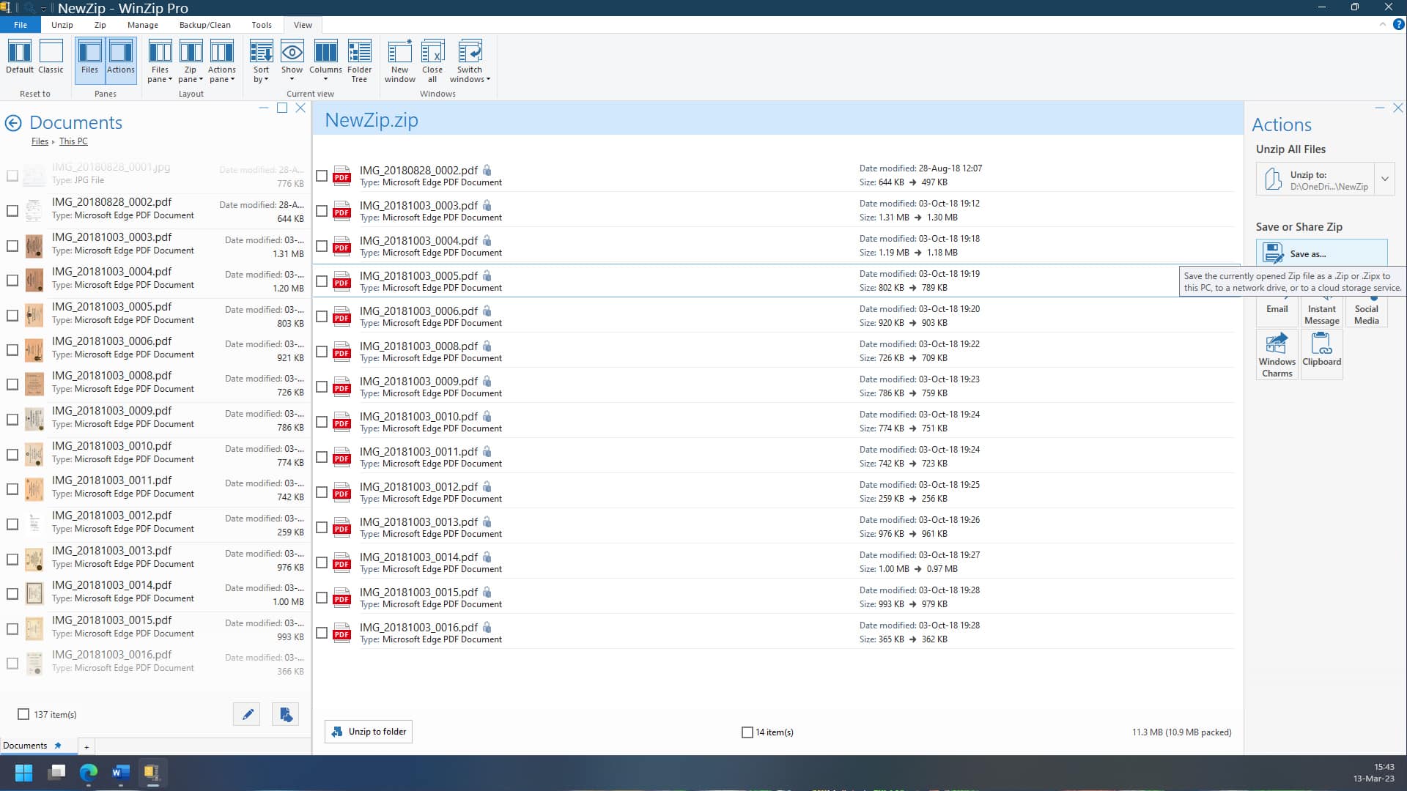1407x791 pixels.
Task: Expand the Files pane layout dropdown
Action: 160,61
